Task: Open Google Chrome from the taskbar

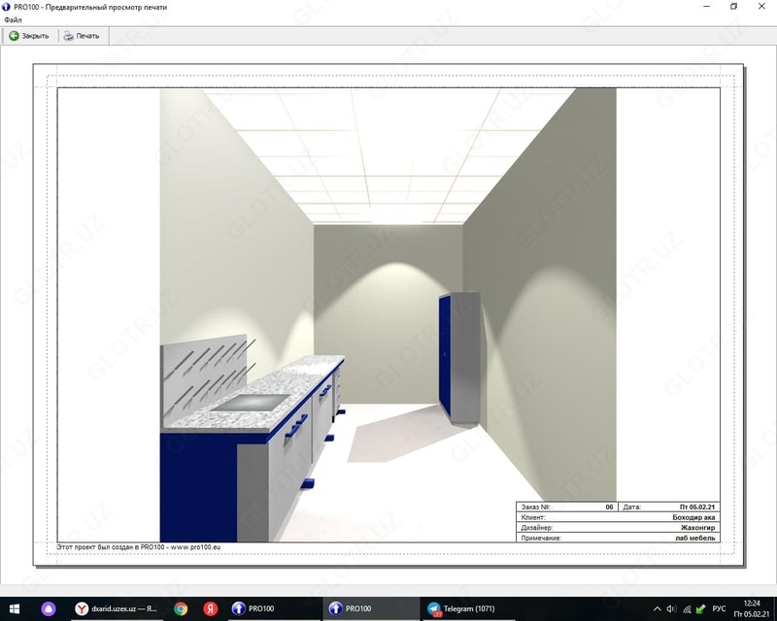Action: 181,608
